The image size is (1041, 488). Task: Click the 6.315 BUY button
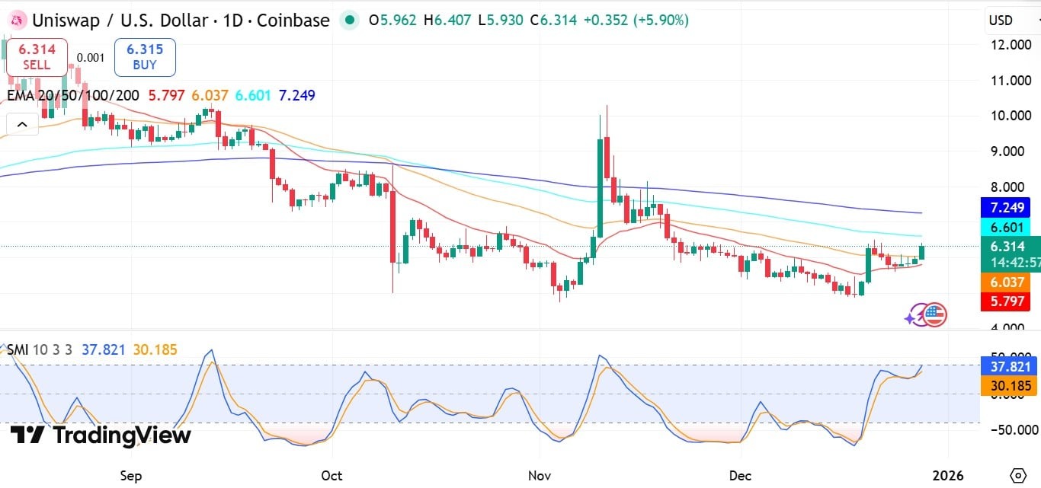(x=145, y=57)
